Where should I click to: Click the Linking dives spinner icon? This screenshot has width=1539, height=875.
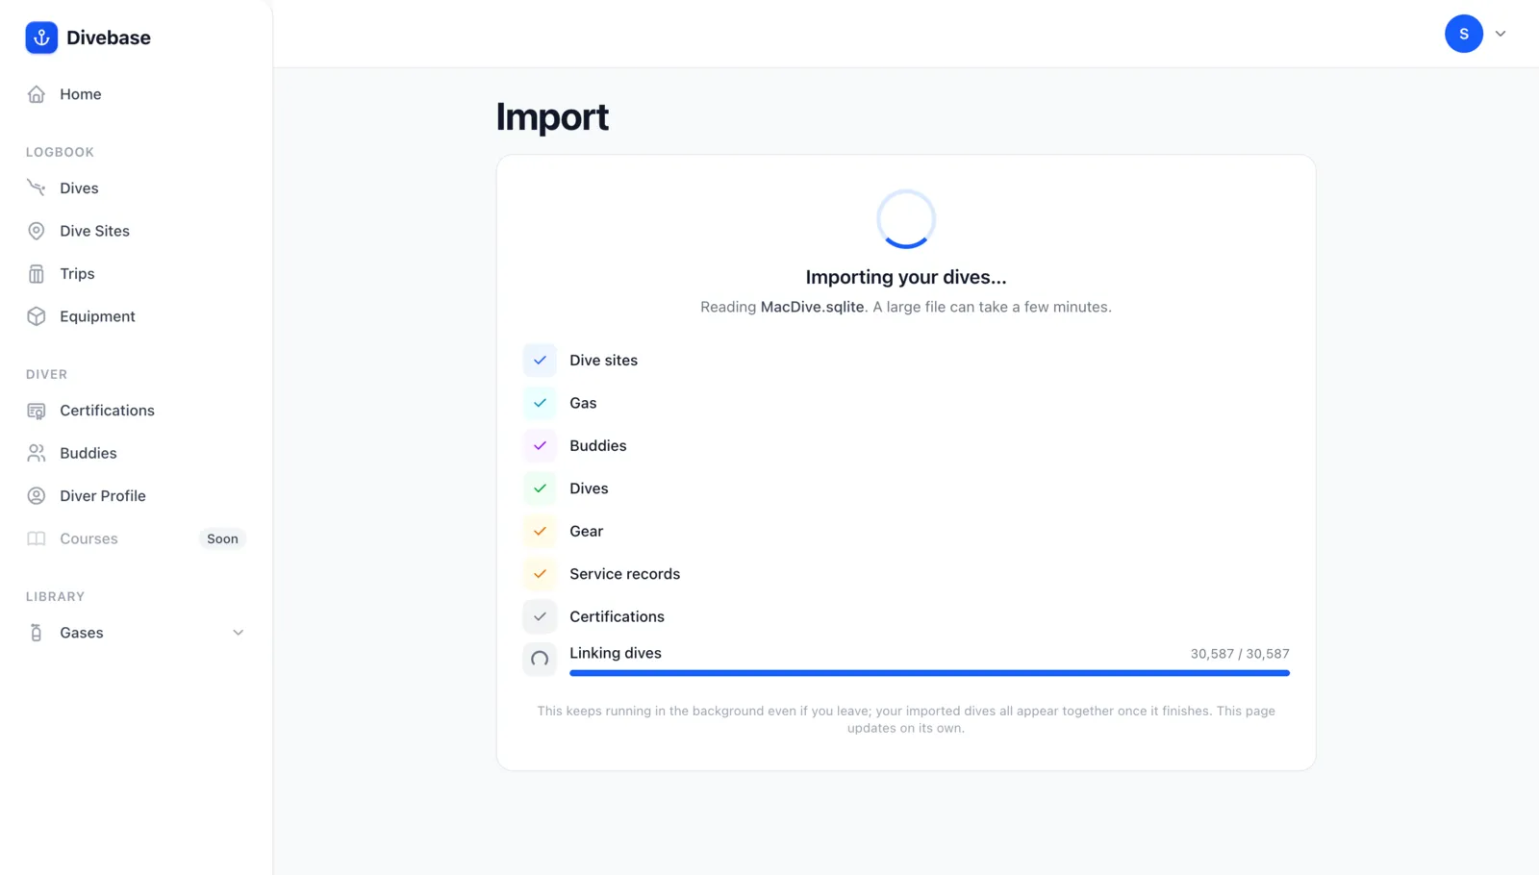(540, 660)
